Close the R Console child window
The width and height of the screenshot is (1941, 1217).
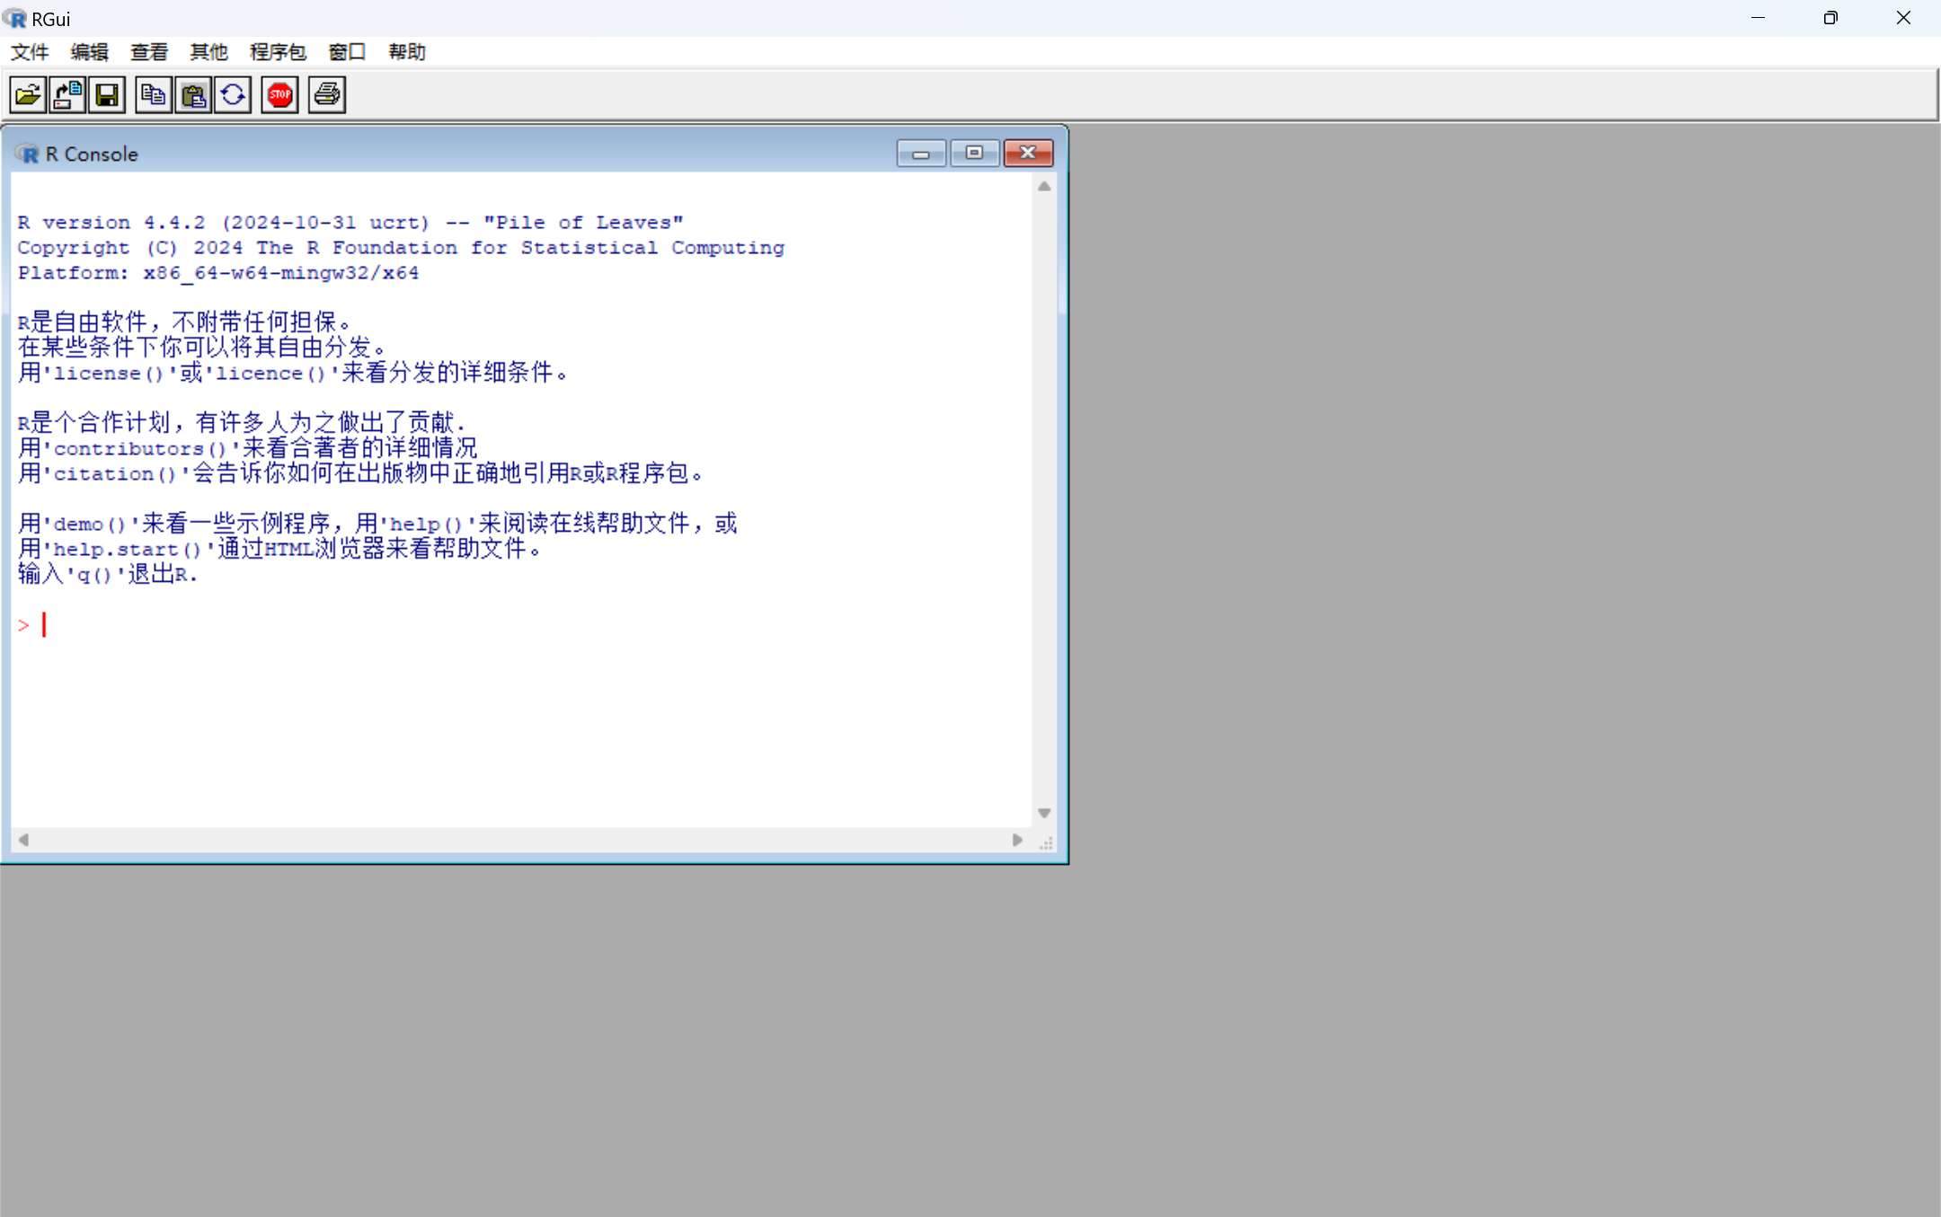tap(1028, 154)
